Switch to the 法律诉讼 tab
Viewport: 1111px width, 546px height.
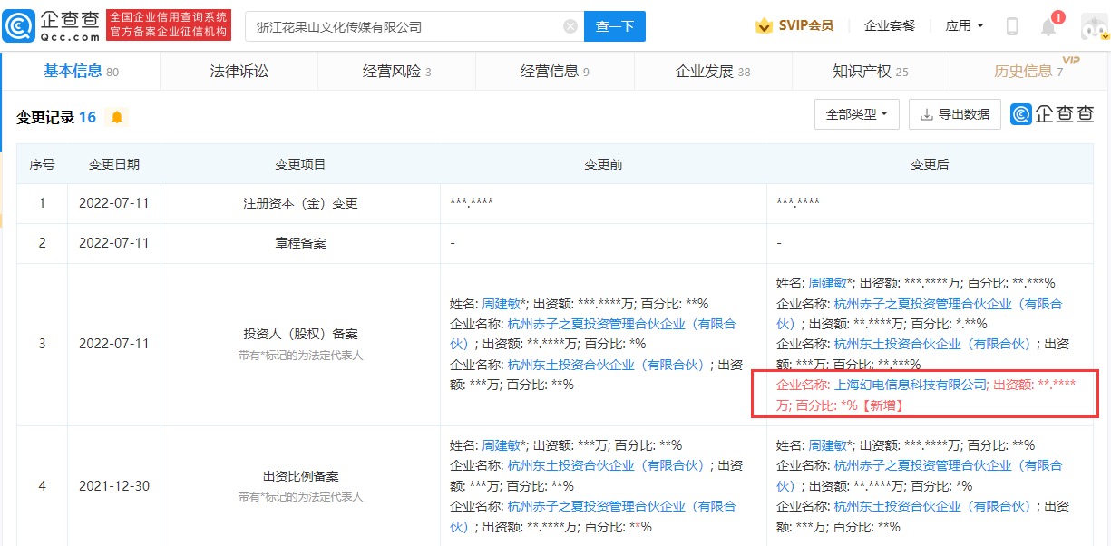point(239,71)
